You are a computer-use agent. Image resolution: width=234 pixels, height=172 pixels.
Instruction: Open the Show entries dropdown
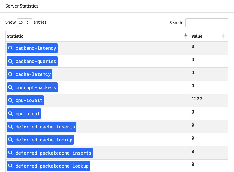[x=25, y=22]
